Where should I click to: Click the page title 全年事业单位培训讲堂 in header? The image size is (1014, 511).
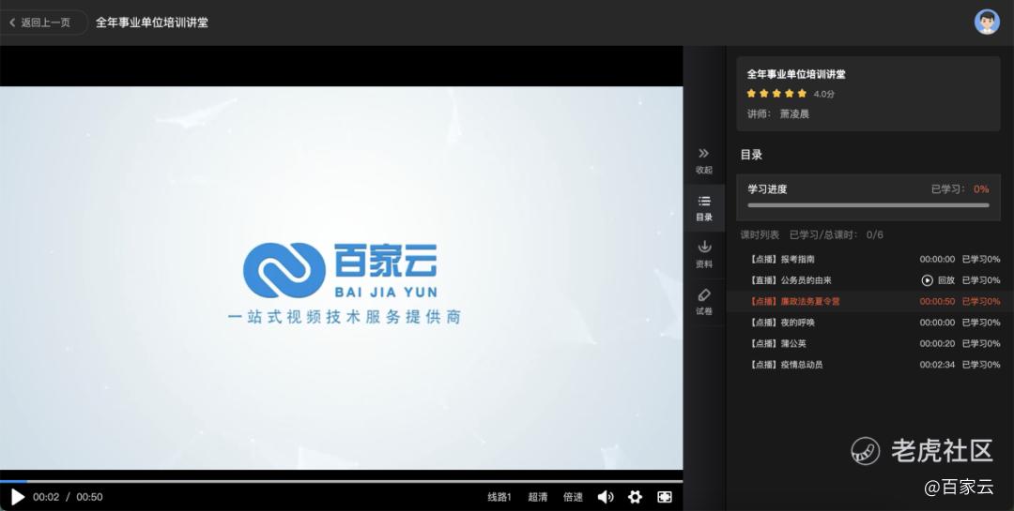[152, 23]
